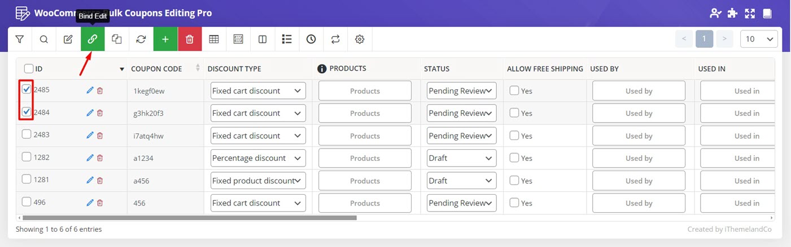The width and height of the screenshot is (791, 247).
Task: Open settings with the gear icon
Action: click(x=360, y=39)
